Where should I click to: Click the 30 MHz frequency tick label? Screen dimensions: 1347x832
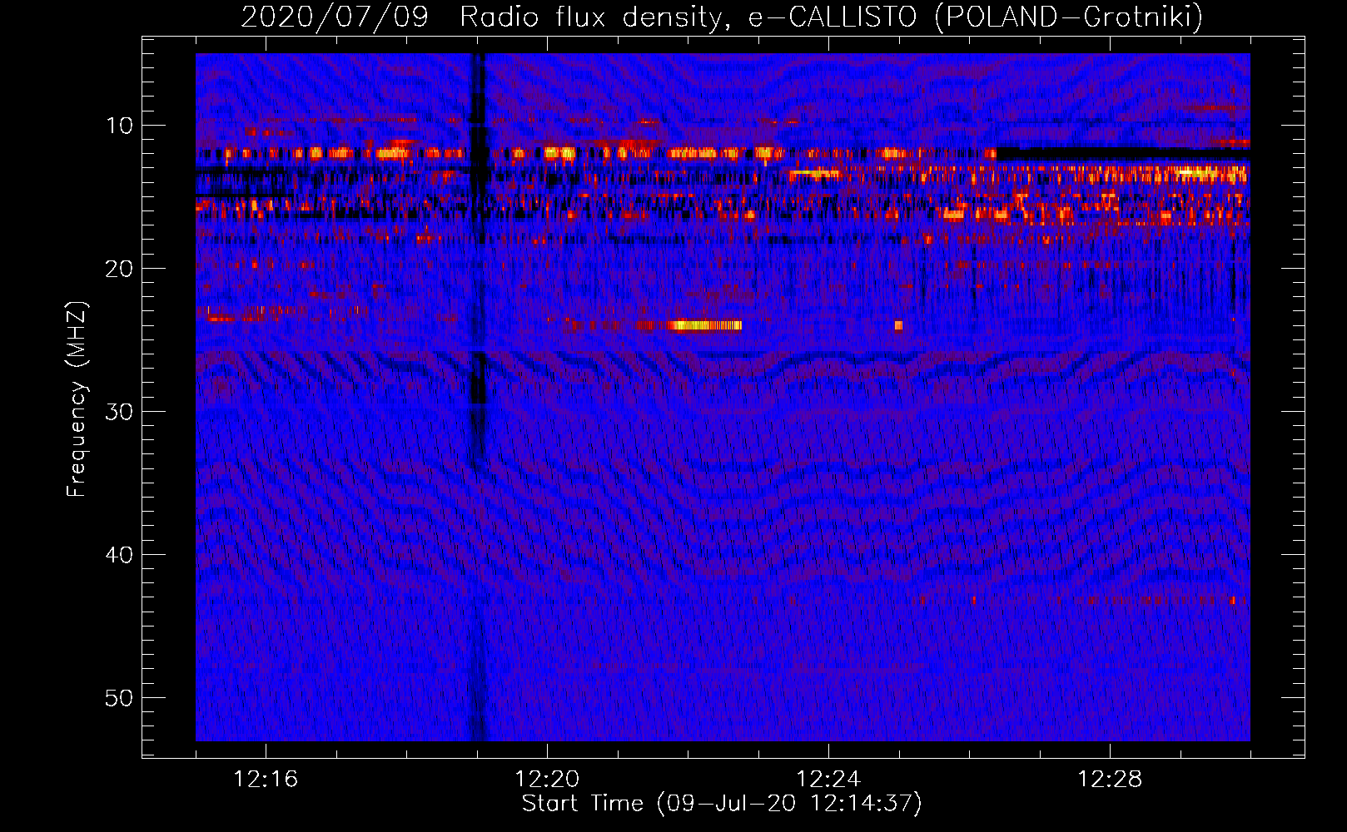tap(120, 412)
